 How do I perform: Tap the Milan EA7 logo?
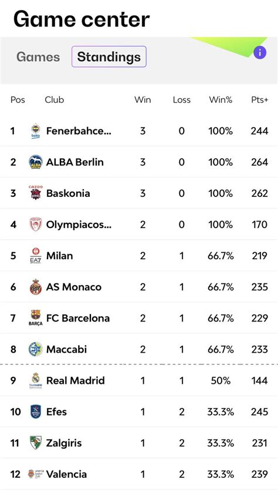(x=36, y=256)
